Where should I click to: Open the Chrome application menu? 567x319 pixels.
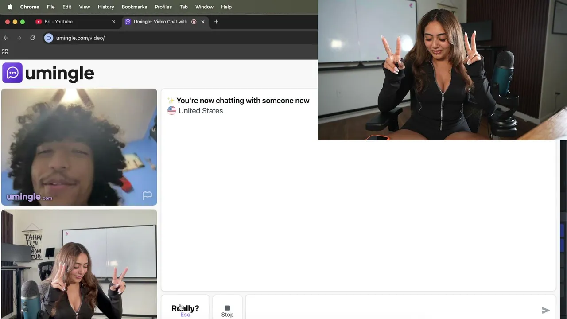30,7
